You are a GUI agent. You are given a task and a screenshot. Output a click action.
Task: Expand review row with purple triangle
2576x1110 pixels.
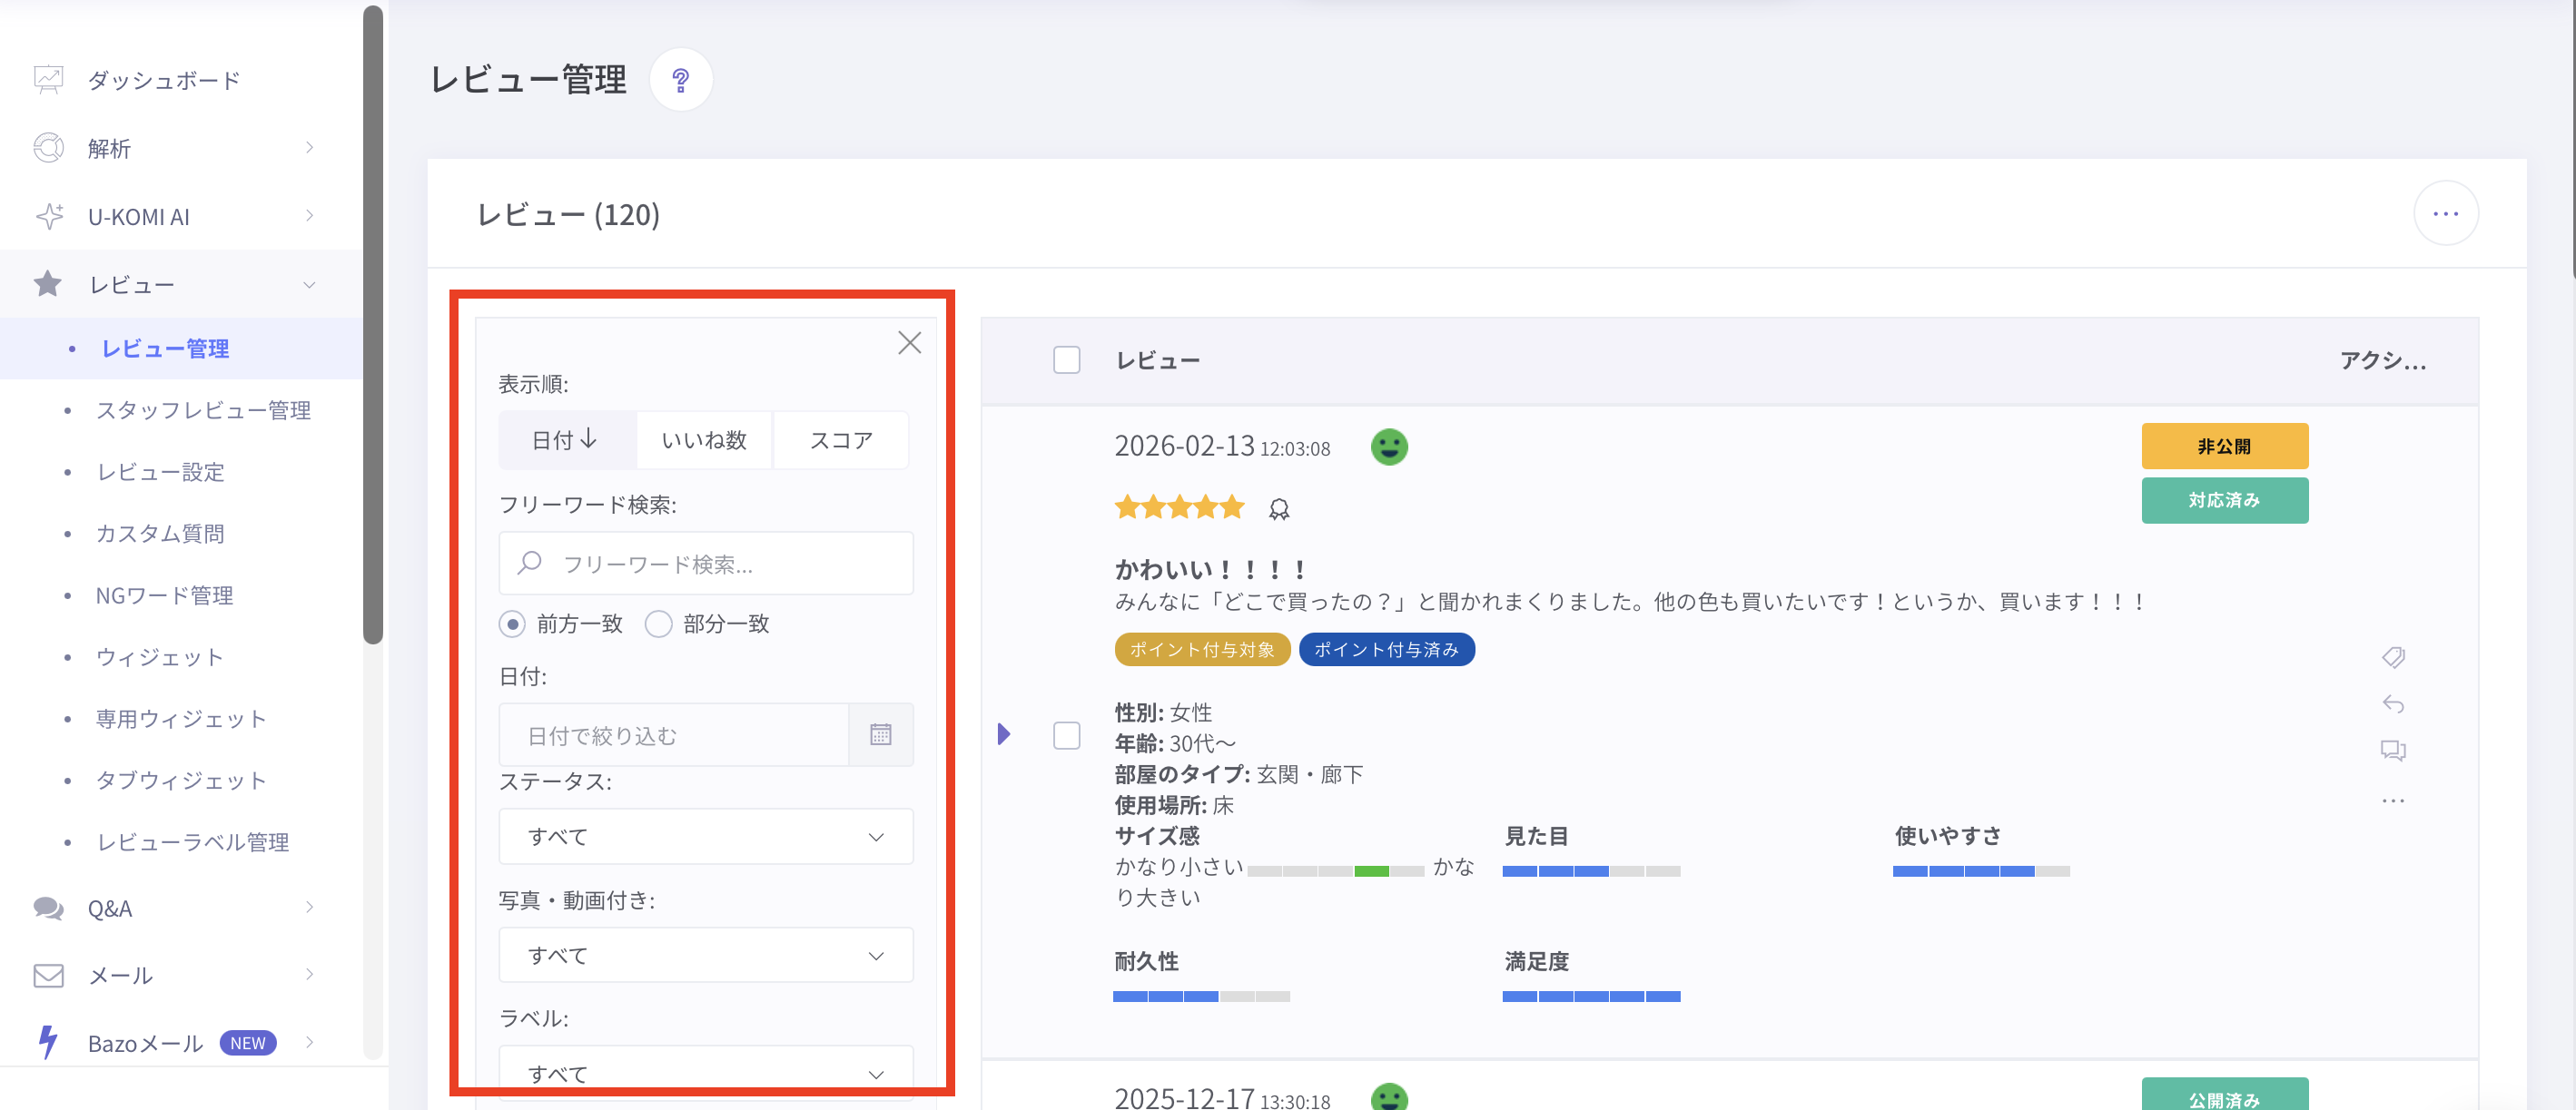pyautogui.click(x=1004, y=734)
